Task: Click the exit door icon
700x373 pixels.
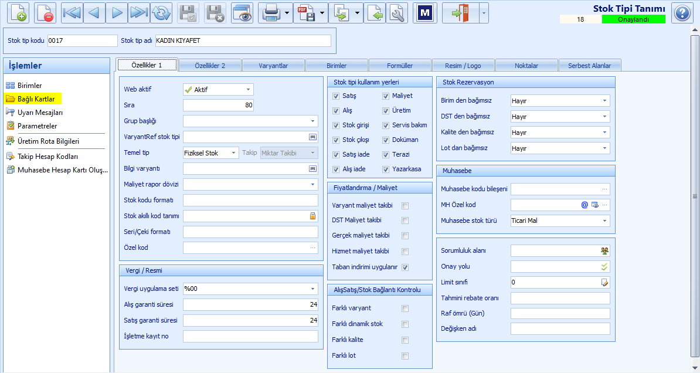Action: [460, 13]
